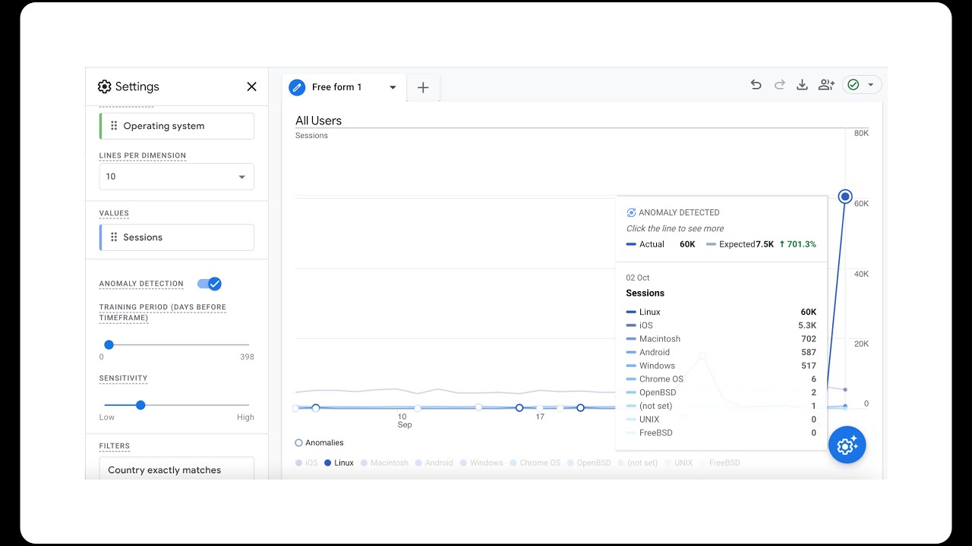
Task: Click the Android 587 row in tooltip
Action: click(x=721, y=353)
